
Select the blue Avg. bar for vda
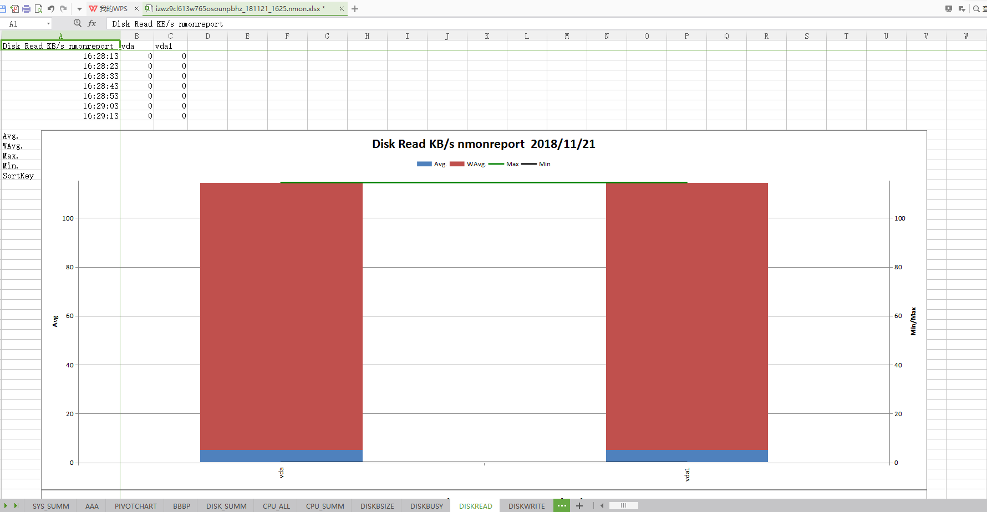281,456
